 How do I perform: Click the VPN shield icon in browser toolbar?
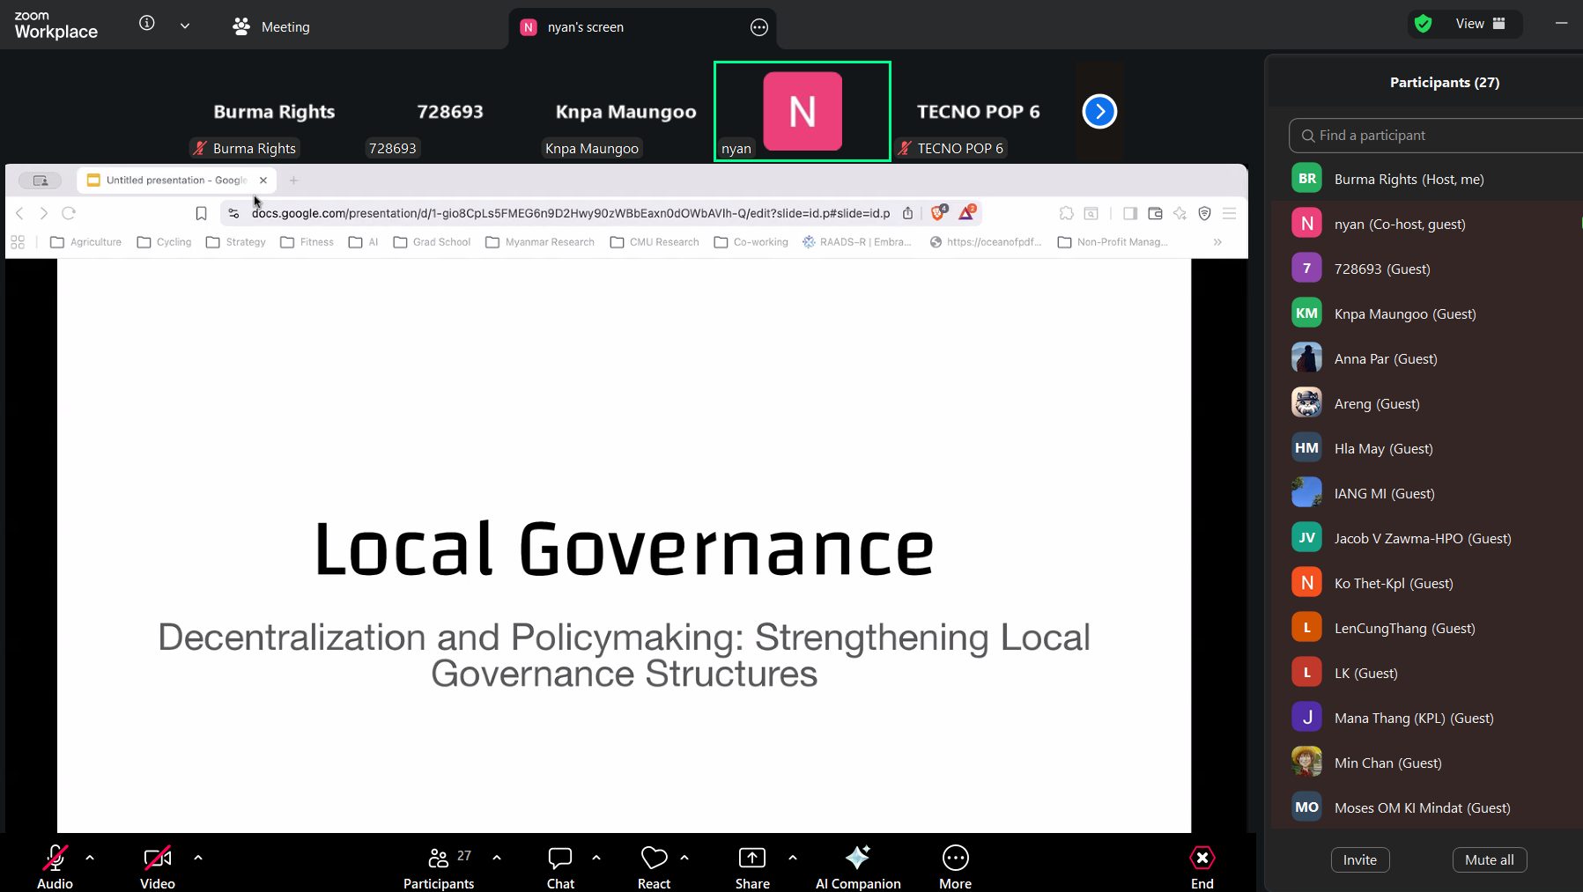pyautogui.click(x=1205, y=213)
